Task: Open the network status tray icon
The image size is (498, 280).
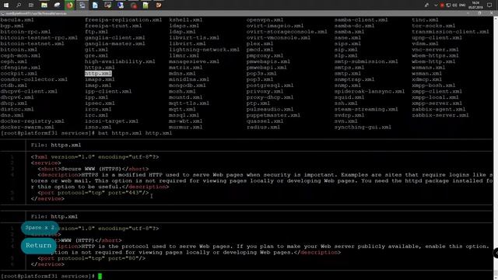Action: tap(448, 5)
